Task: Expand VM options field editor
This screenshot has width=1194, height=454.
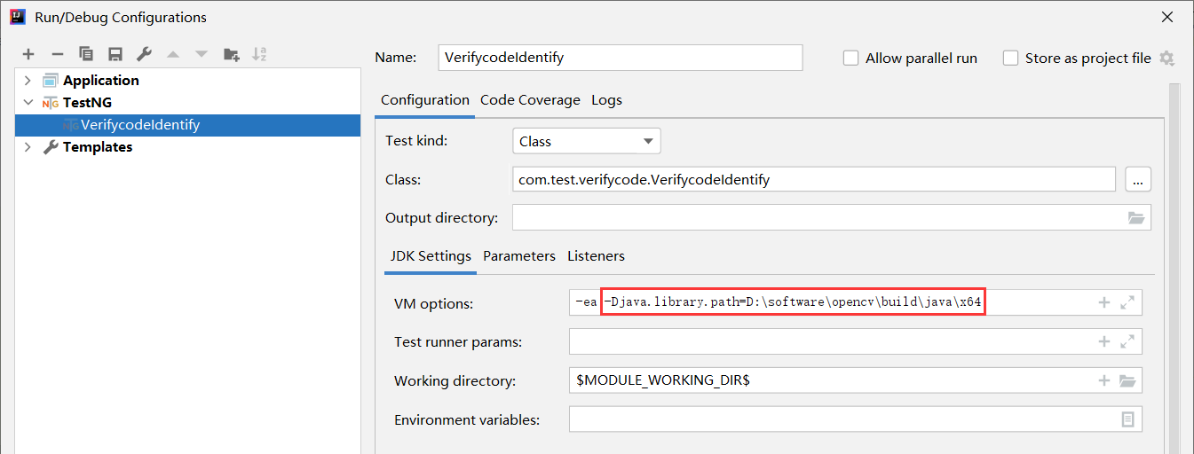Action: (x=1127, y=302)
